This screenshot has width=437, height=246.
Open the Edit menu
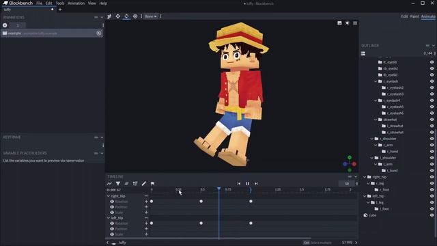48,3
